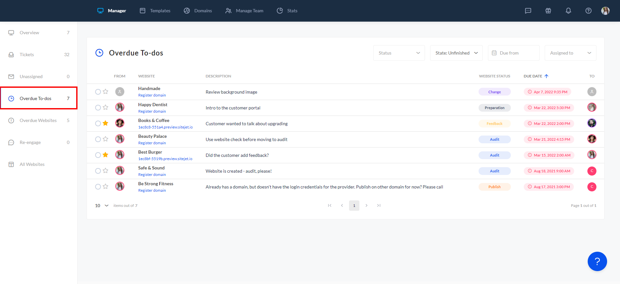Viewport: 620px width, 284px height.
Task: Open the blue floating help button
Action: (597, 261)
